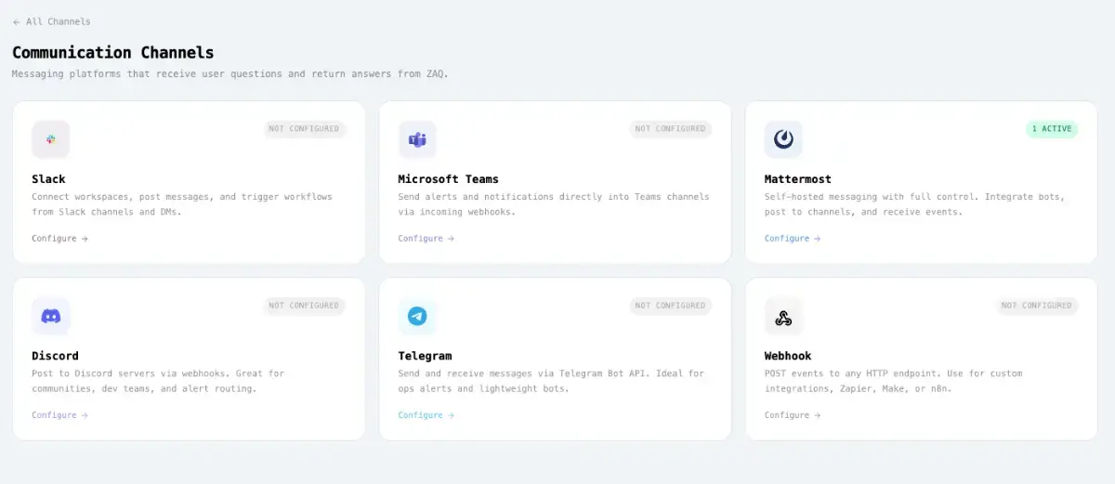Click Slack's Not Configured status badge
This screenshot has height=484, width=1115.
click(x=304, y=129)
